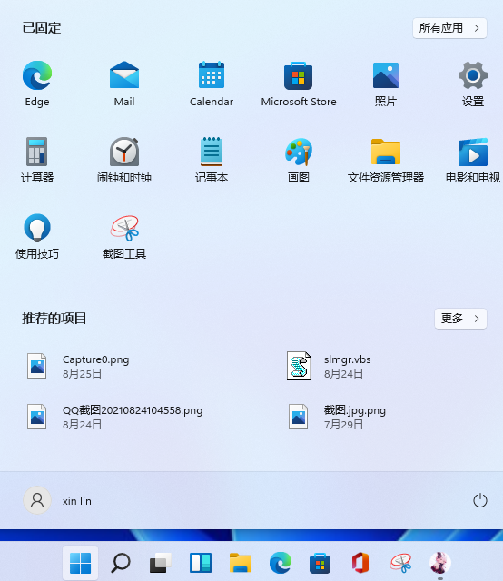Open Office from the taskbar

tap(360, 563)
